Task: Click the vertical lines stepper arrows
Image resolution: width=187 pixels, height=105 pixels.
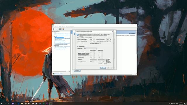Action: point(110,39)
